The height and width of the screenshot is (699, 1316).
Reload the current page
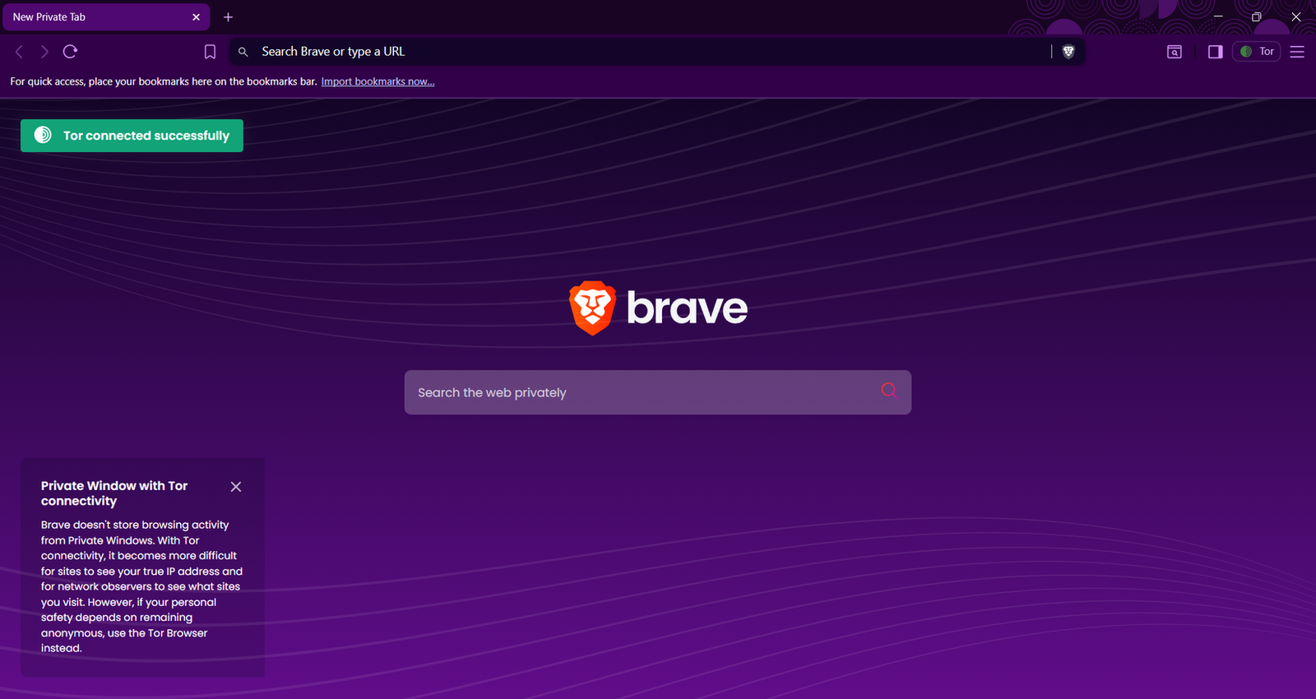(x=71, y=52)
